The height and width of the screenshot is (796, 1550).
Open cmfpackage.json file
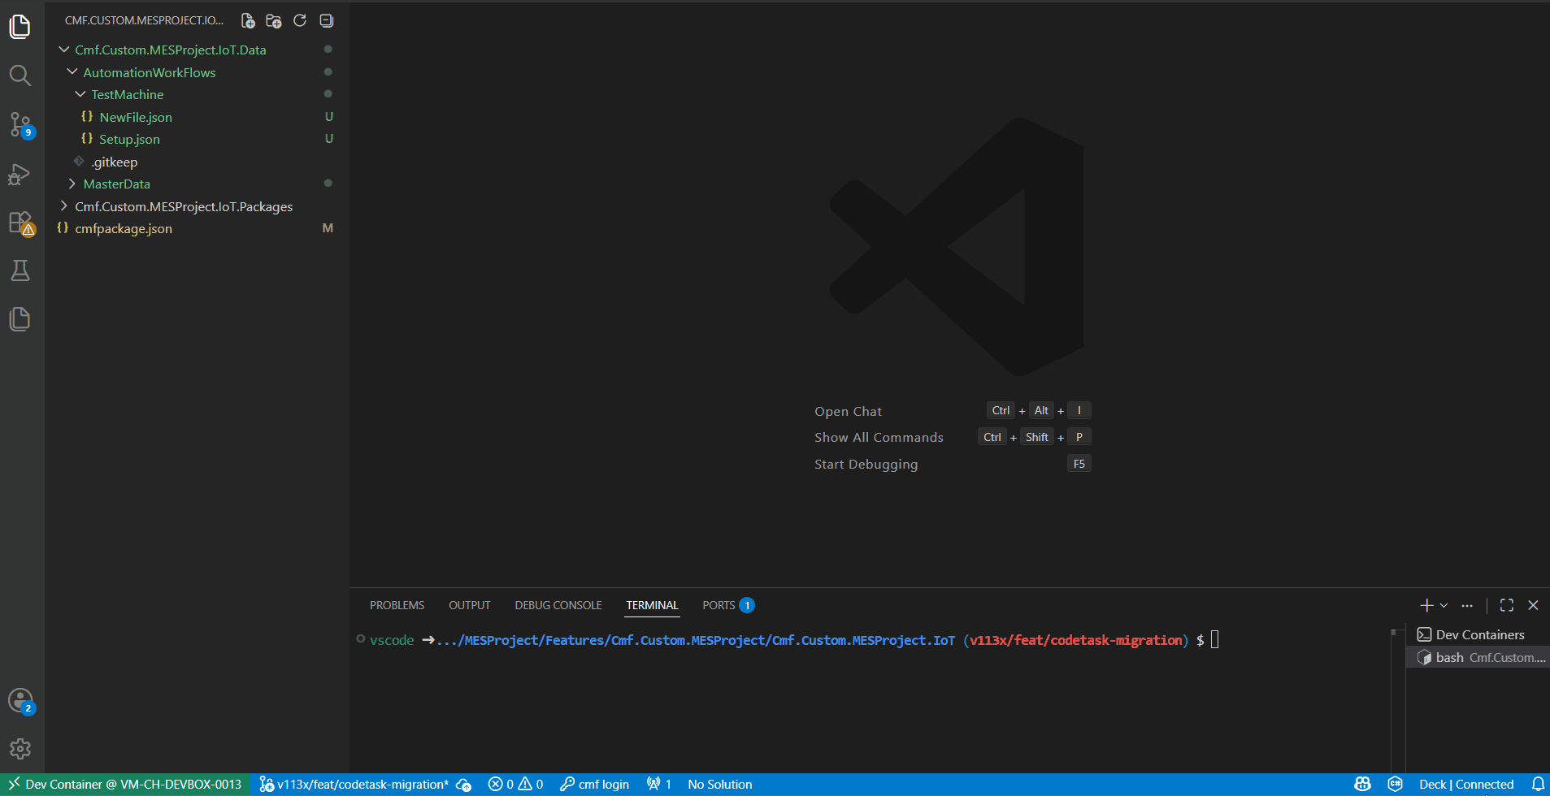[x=197, y=228]
